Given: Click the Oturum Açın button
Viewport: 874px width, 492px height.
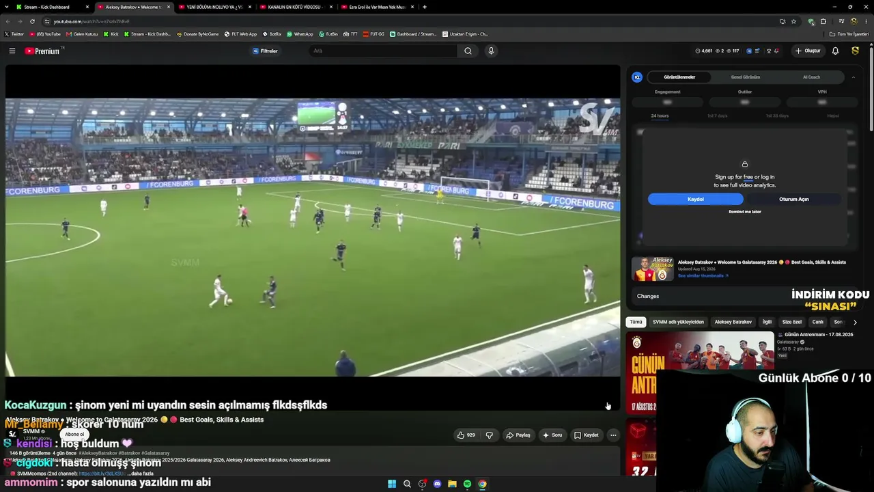Looking at the screenshot, I should (794, 199).
